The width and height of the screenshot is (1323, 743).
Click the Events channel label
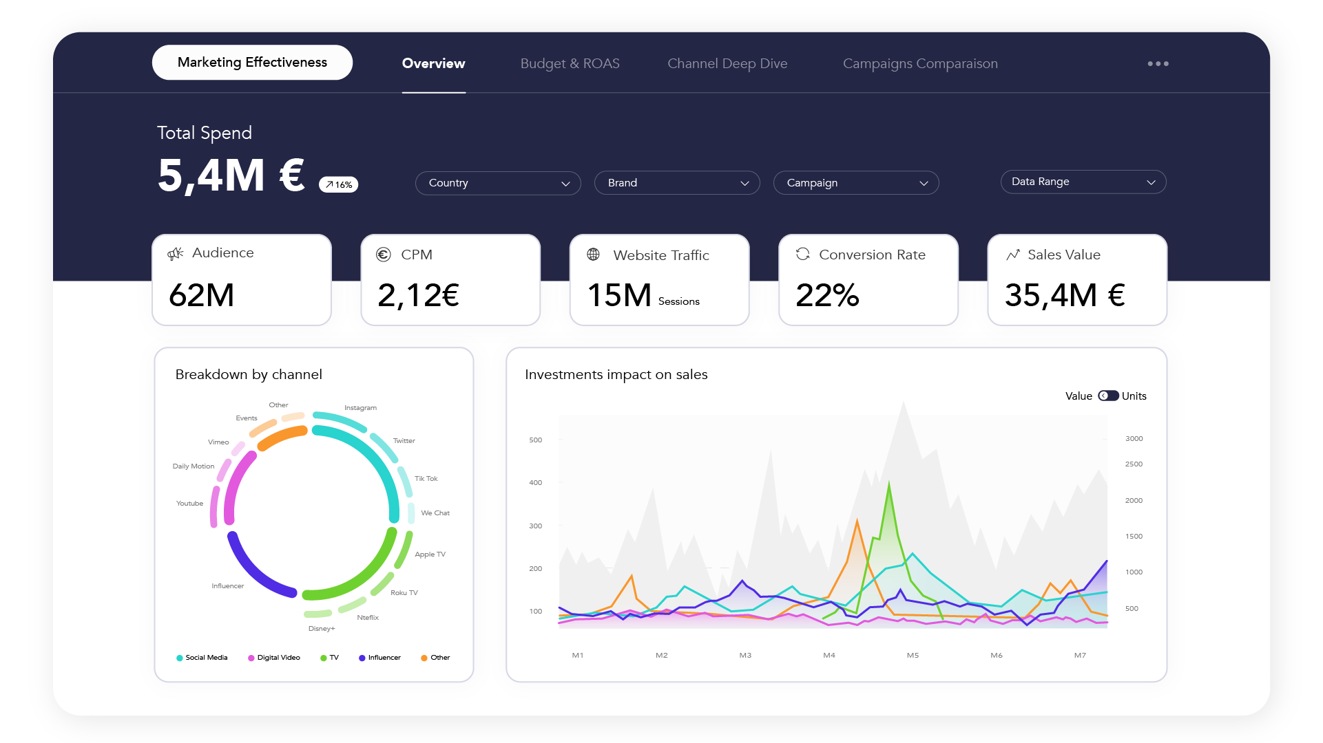coord(247,418)
